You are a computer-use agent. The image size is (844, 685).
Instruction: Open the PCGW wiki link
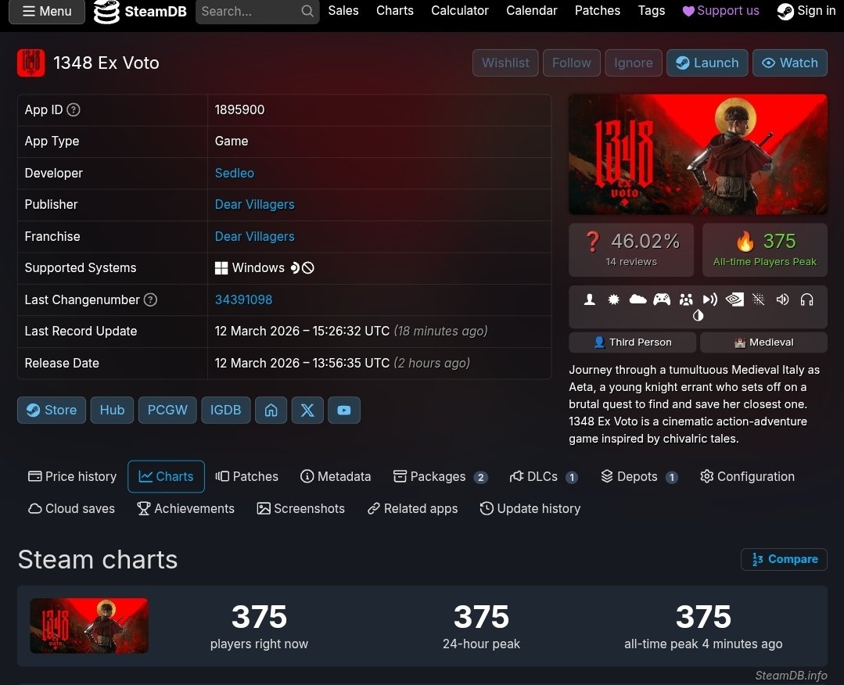click(x=167, y=410)
